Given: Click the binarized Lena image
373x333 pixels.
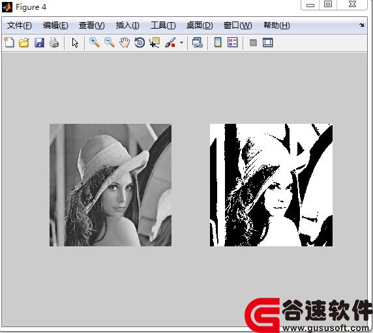Looking at the screenshot, I should coord(271,185).
